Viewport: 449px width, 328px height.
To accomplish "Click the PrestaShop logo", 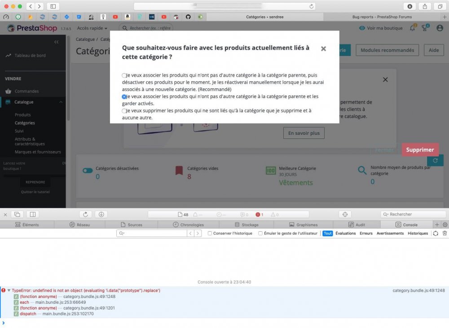I will 32,28.
